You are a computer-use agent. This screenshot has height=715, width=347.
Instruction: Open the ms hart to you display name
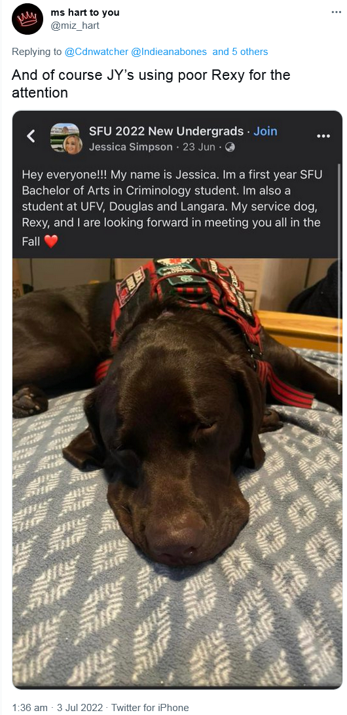pos(85,13)
